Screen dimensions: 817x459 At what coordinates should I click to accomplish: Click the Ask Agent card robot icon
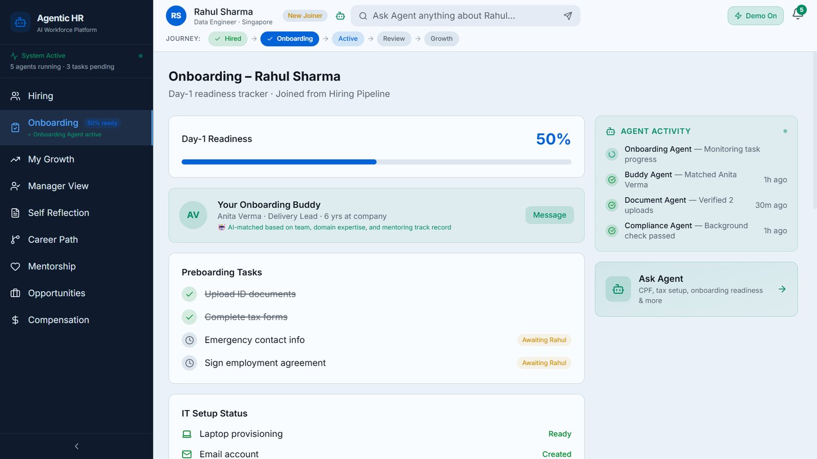click(618, 289)
